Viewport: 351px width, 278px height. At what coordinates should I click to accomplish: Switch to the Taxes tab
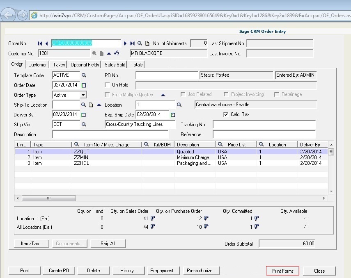pos(59,64)
